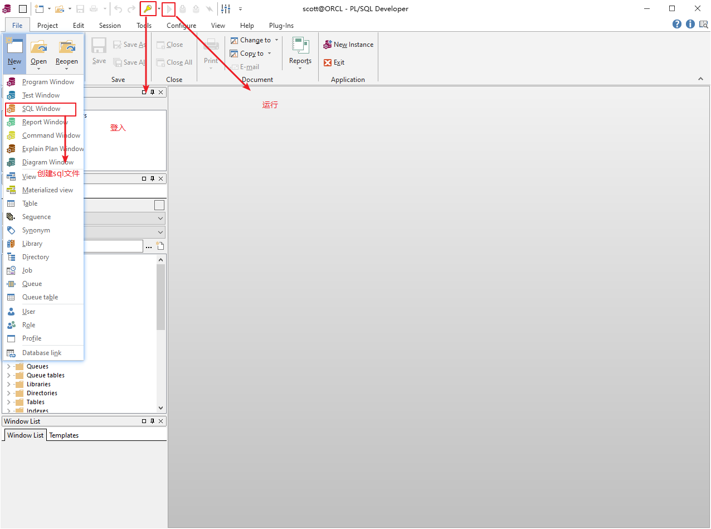Switch to the Templates tab
711x529 pixels.
click(x=64, y=435)
